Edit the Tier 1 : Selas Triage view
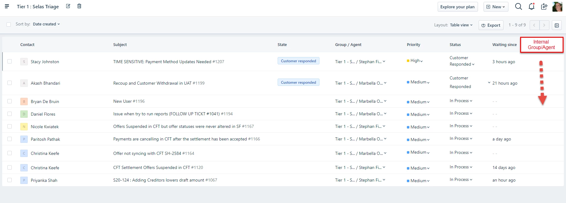Screen dimensions: 566x203 [x=68, y=6]
